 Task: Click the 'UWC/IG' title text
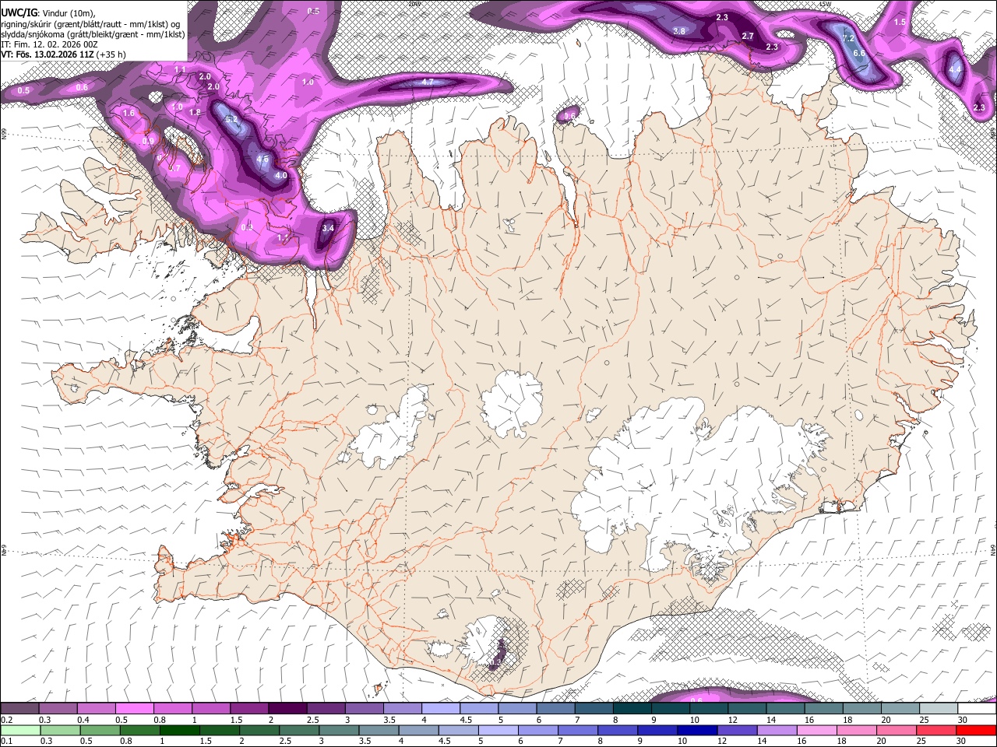click(x=18, y=12)
